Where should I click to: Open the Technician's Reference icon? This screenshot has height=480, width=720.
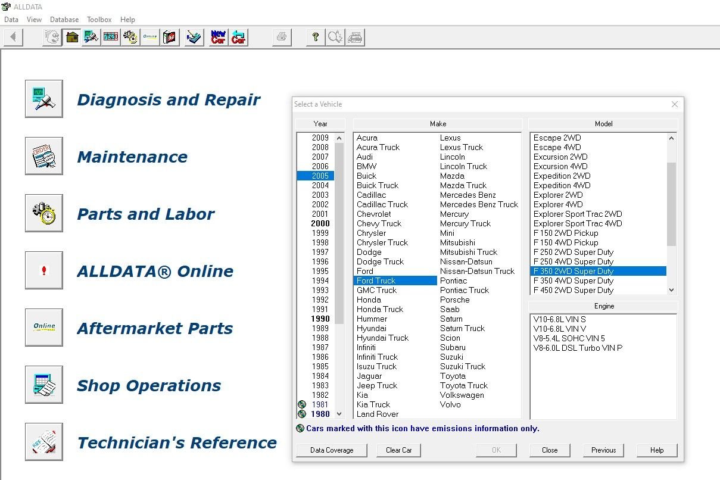[44, 442]
